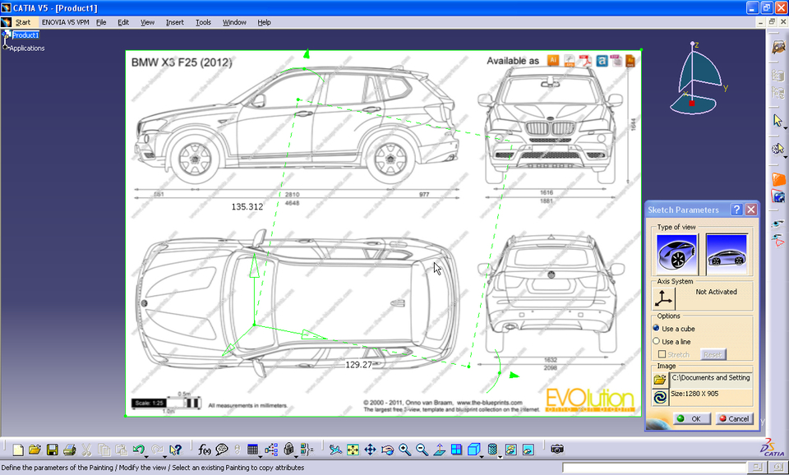Viewport: 789px width, 475px height.
Task: Open the Tools menu
Action: point(202,22)
